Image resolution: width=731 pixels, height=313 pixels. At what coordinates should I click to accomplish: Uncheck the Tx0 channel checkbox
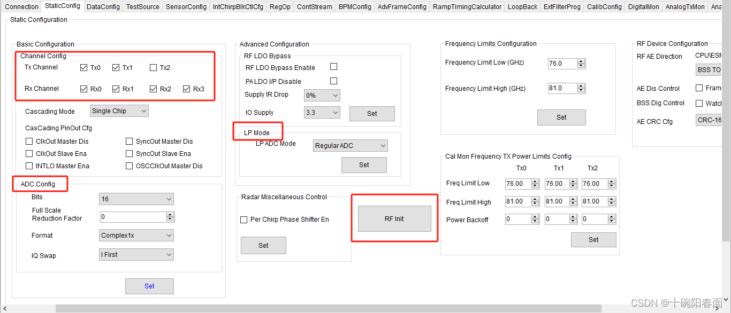[83, 68]
